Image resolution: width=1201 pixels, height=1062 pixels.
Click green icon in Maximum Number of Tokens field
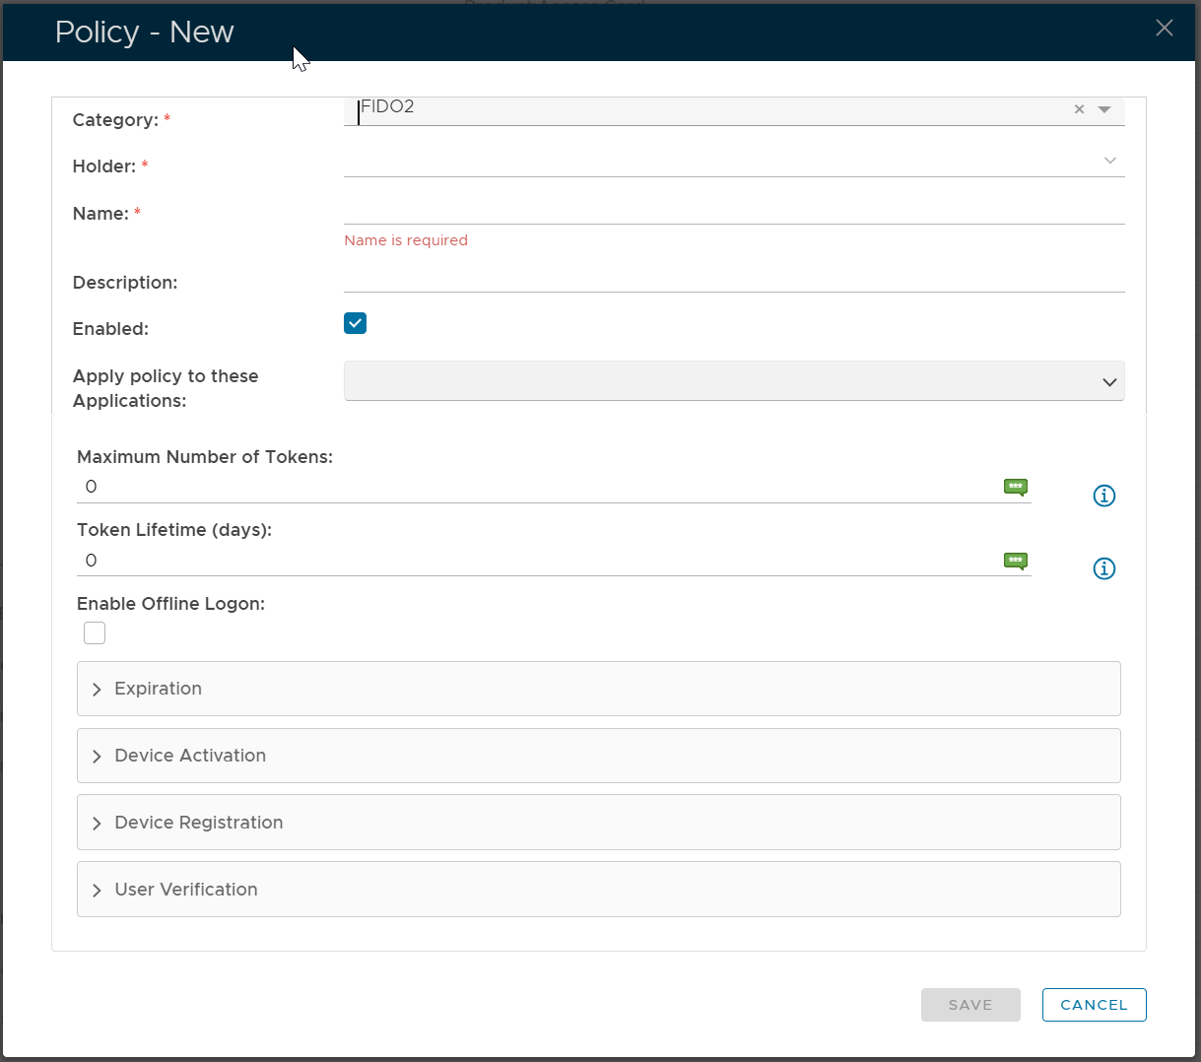coord(1015,487)
